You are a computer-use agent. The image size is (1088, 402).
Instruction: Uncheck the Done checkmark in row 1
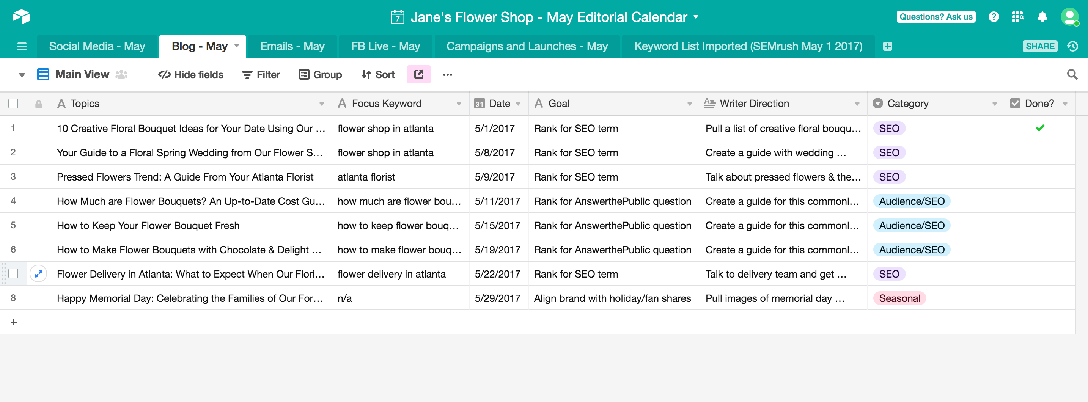[x=1040, y=128]
